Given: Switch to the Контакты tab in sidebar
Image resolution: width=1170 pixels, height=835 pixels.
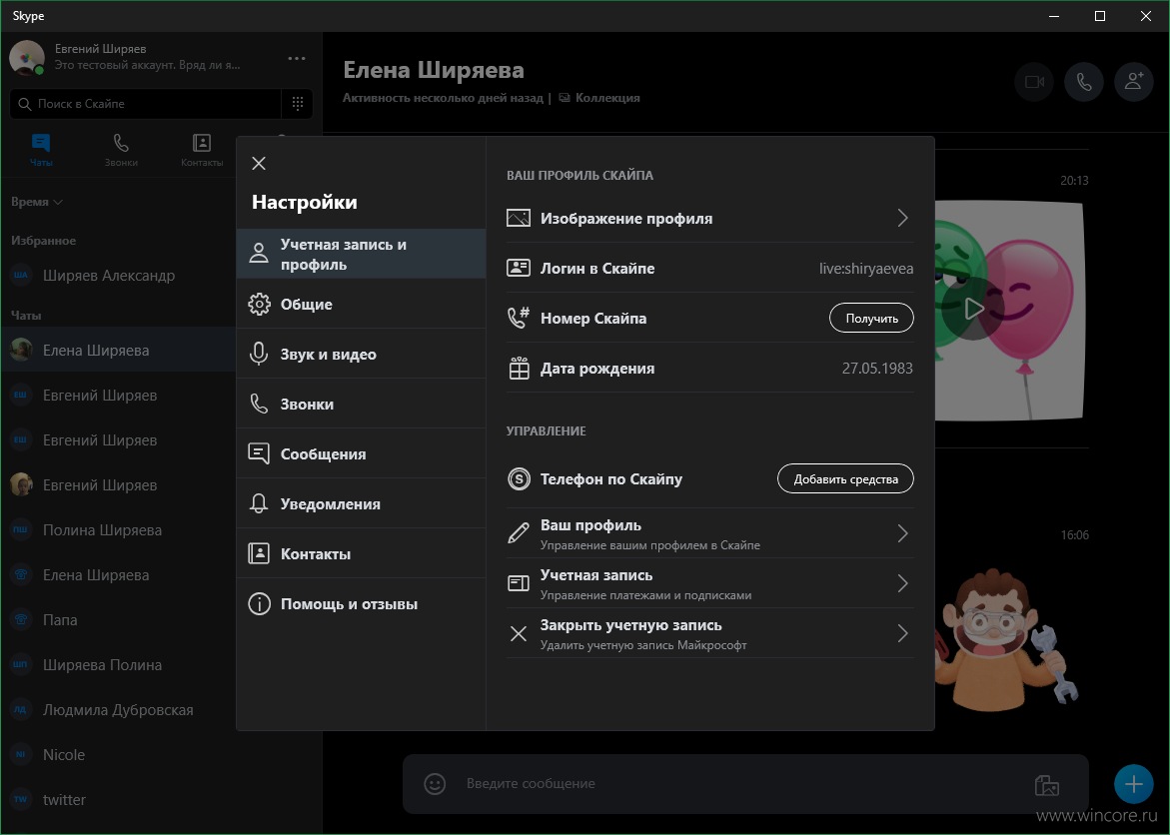Looking at the screenshot, I should (202, 149).
